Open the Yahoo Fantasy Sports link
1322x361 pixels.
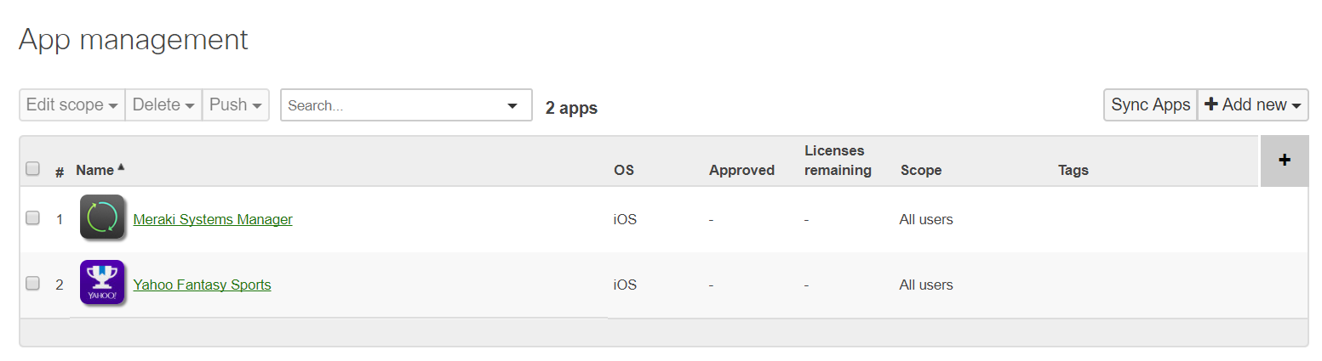pyautogui.click(x=203, y=285)
